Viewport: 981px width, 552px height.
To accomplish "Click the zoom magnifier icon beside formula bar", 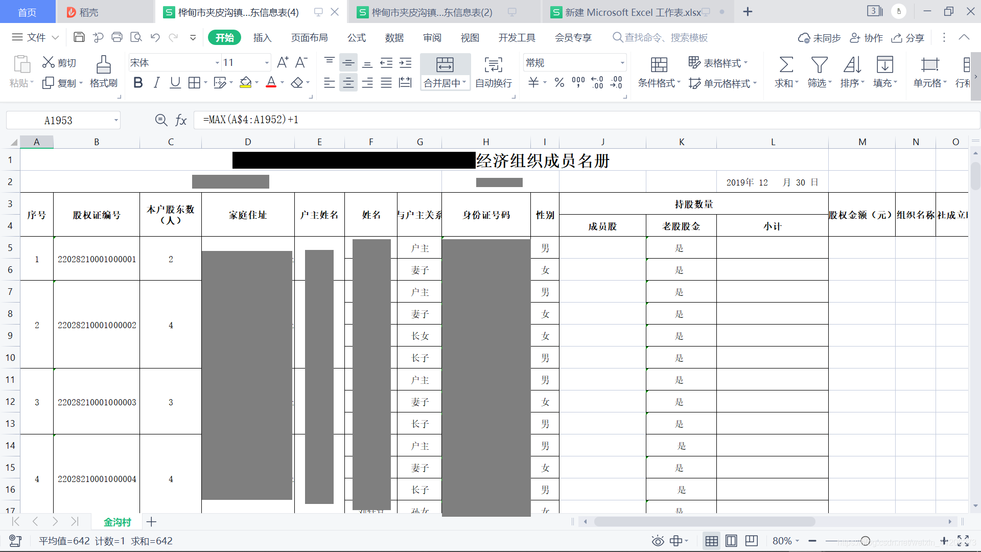I will 161,120.
